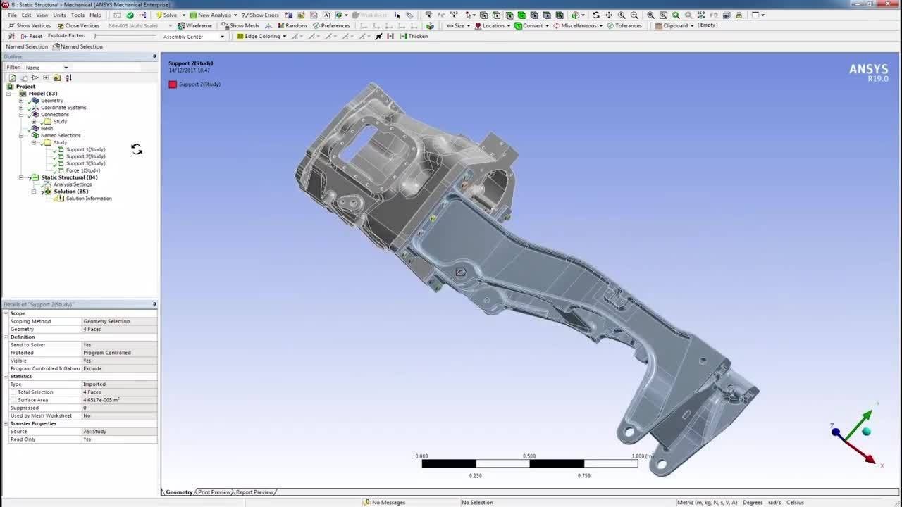The width and height of the screenshot is (902, 507).
Task: Open the File menu
Action: (12, 15)
